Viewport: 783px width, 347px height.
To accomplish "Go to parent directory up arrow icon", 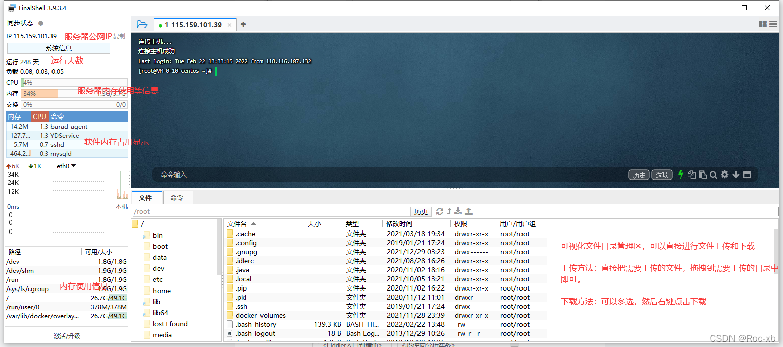I will [449, 211].
